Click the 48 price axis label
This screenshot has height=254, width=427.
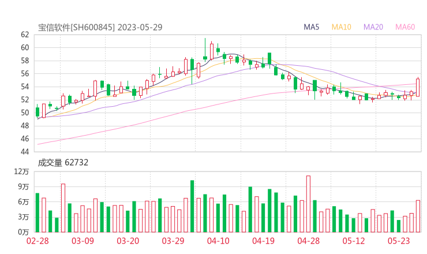click(x=25, y=126)
